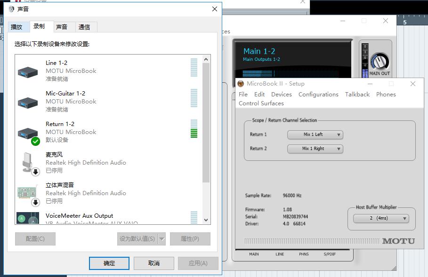Viewport: 428px width, 277px height.
Task: Switch to the 播放 tab
Action: tap(16, 27)
